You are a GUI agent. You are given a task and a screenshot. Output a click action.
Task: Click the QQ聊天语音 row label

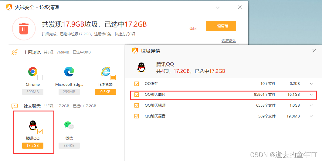155,116
